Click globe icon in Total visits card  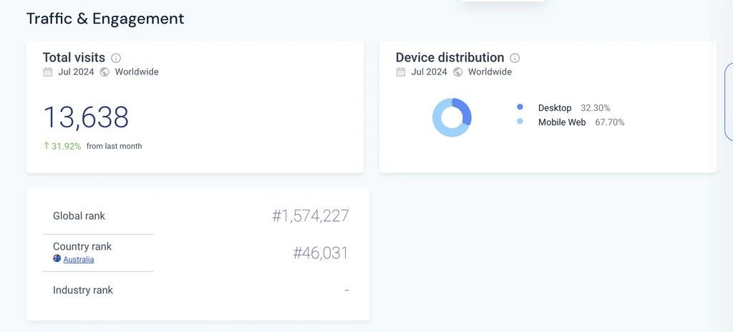105,72
